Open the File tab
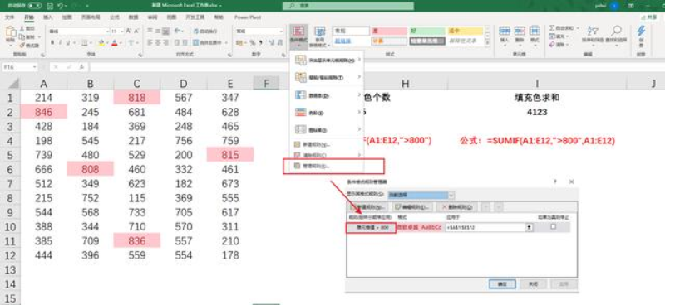This screenshot has width=680, height=305. [x=9, y=17]
